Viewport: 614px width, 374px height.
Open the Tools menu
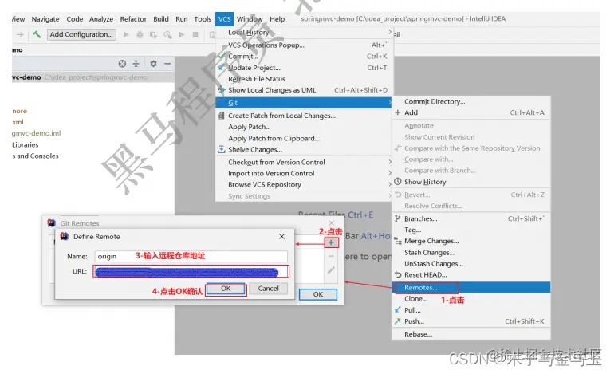(x=203, y=19)
